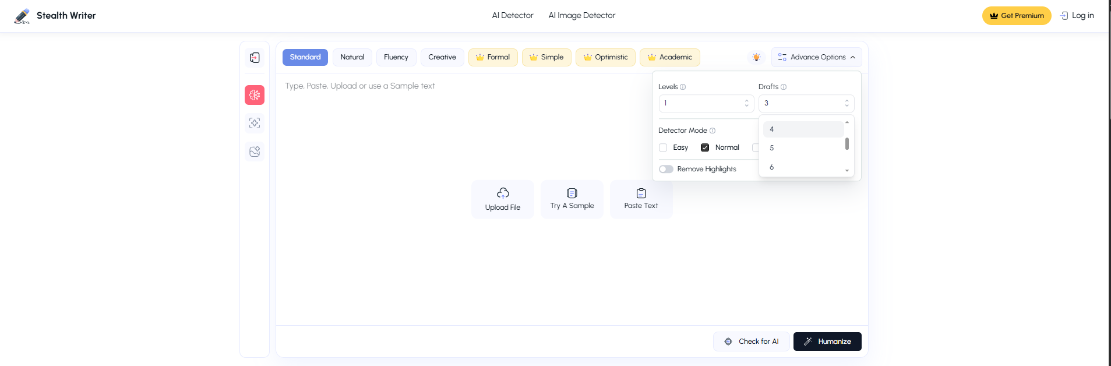Click the Paste Text button
1111x366 pixels.
click(641, 199)
